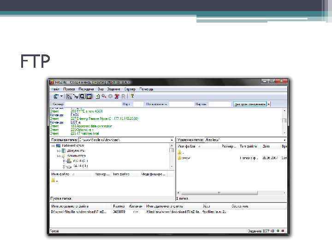Click the yellow help question-mark icon
332x249 pixels.
[132, 96]
